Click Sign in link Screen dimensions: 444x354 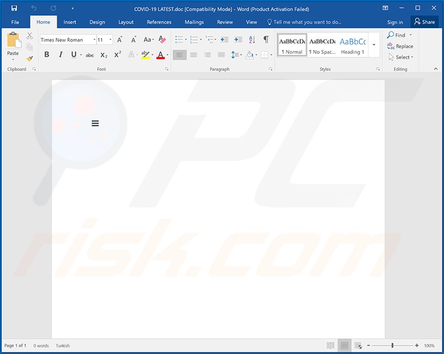point(395,22)
